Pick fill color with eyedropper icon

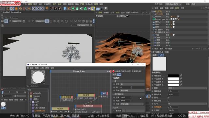point(181,76)
